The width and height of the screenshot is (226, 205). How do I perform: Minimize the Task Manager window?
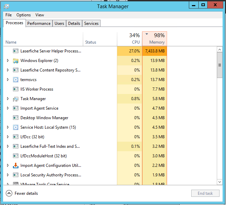pyautogui.click(x=194, y=5)
